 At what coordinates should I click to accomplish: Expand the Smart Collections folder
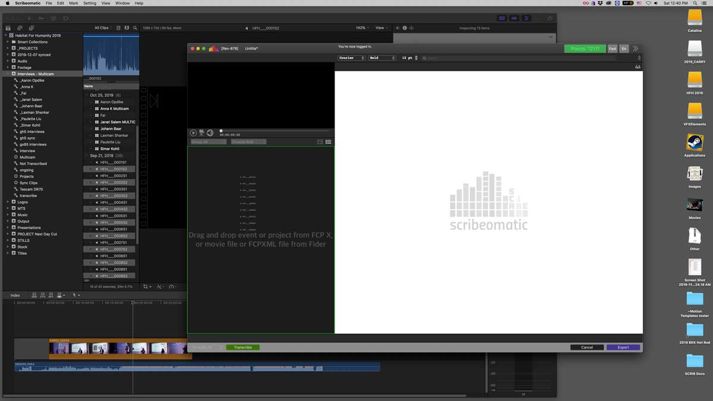tap(8, 42)
